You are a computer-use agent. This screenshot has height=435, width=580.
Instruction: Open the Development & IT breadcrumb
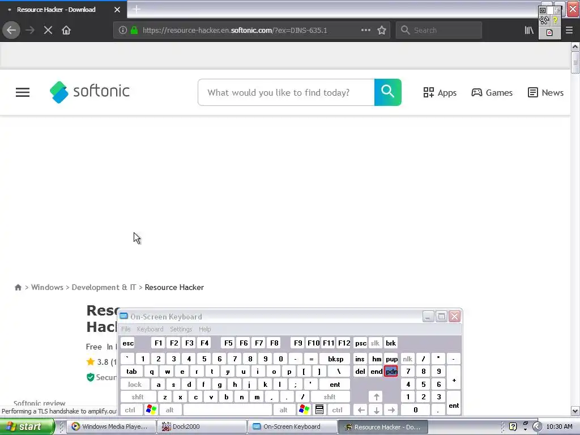click(104, 287)
